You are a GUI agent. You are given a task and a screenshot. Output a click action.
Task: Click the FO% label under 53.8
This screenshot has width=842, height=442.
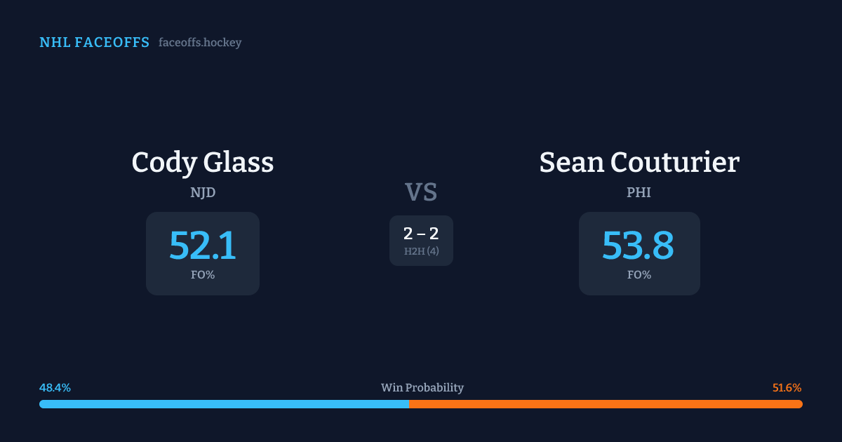pos(639,275)
